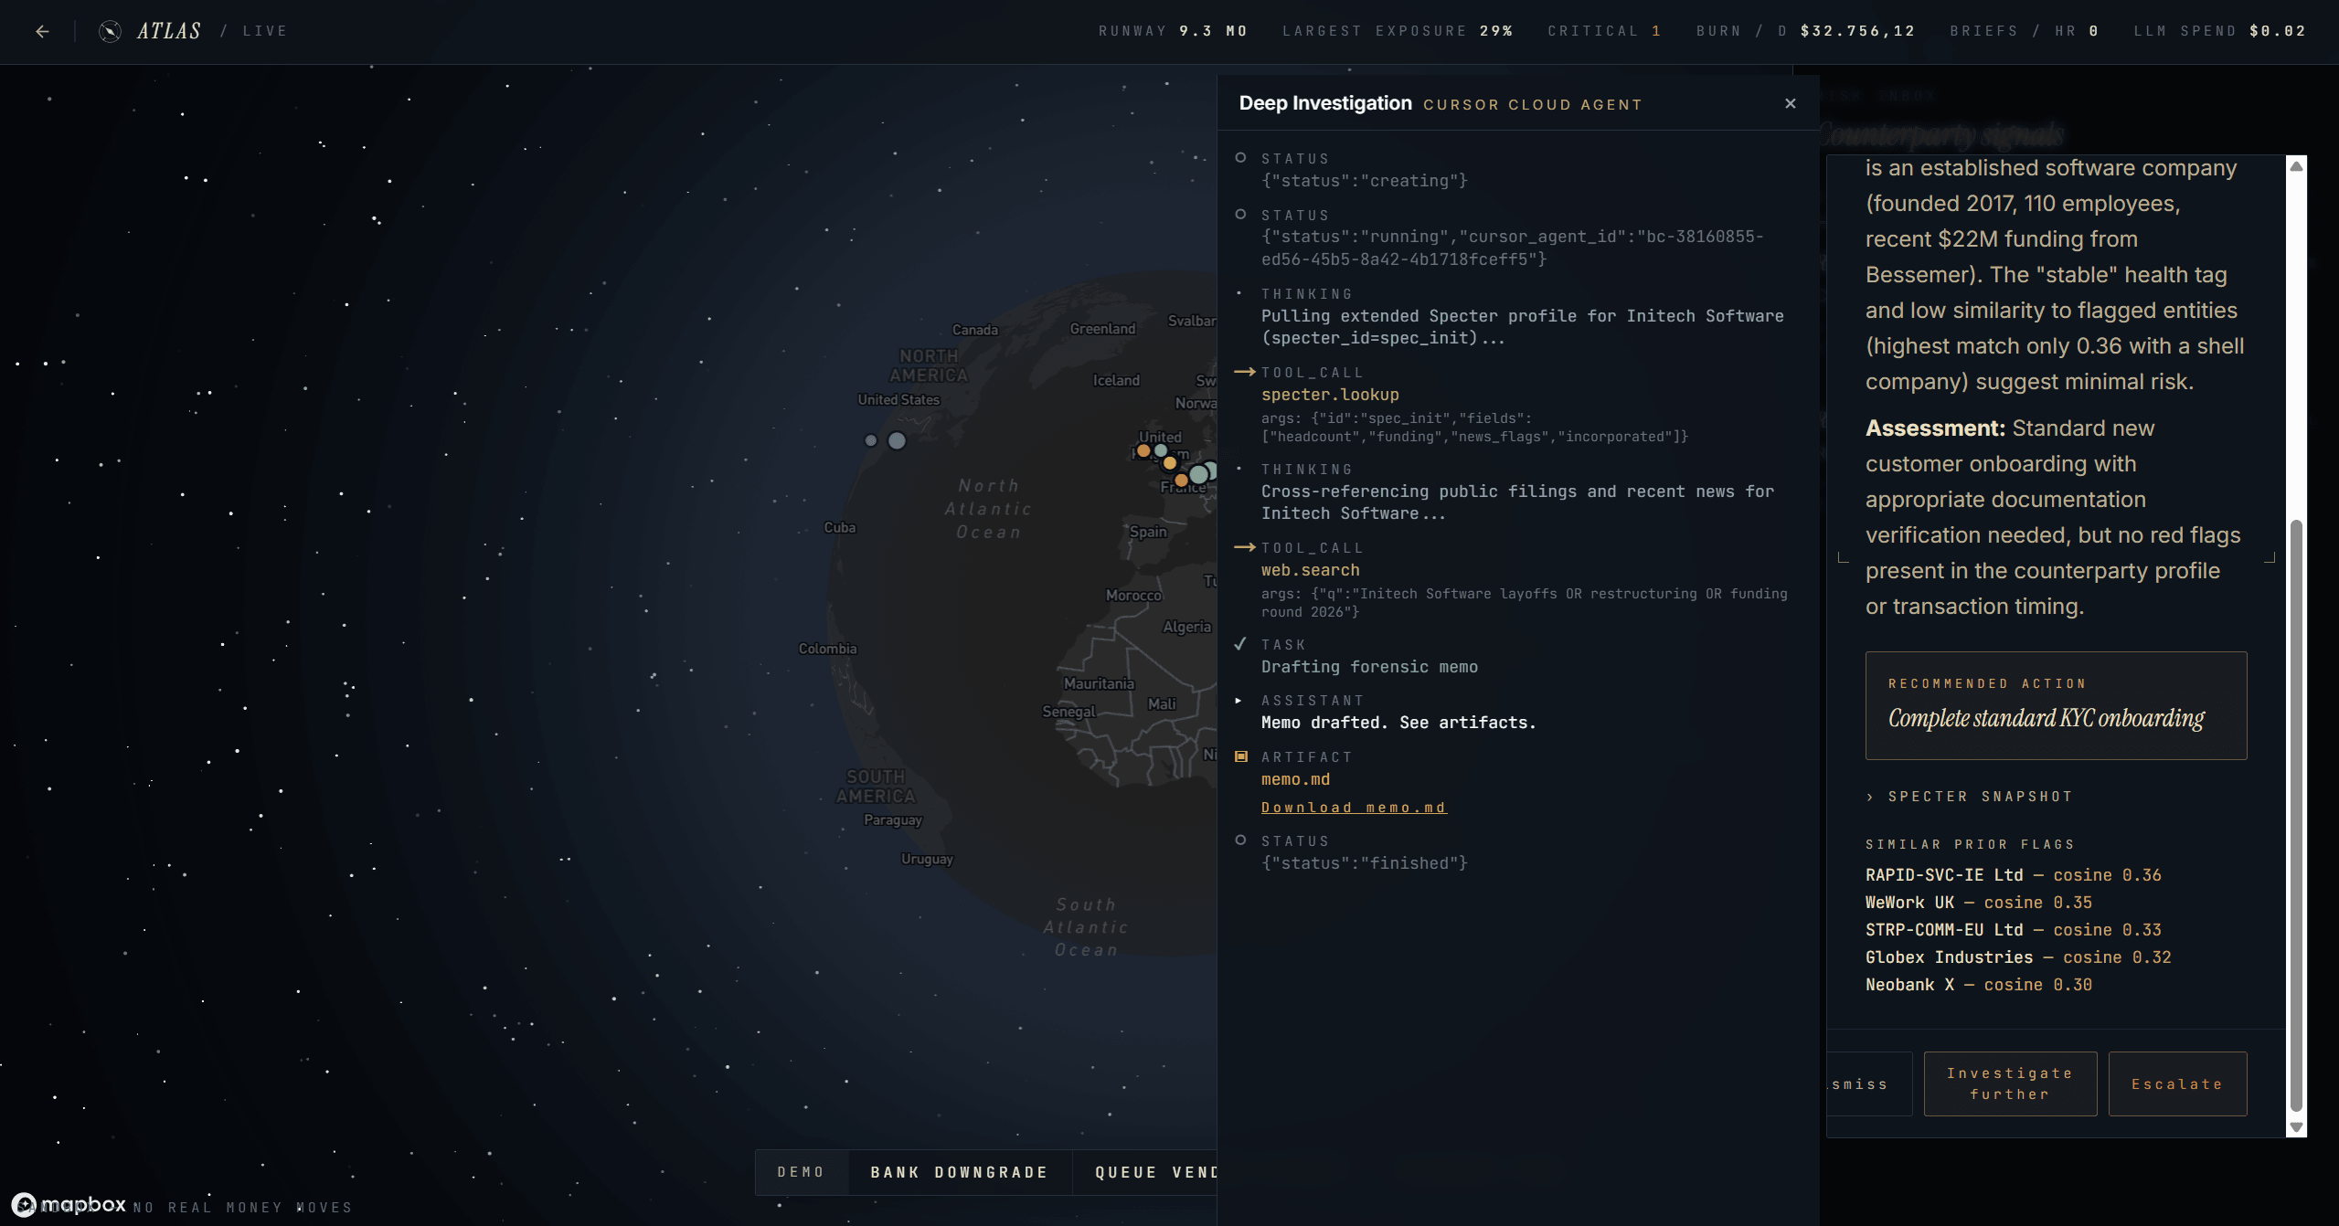Click the Escalate button

[x=2177, y=1083]
